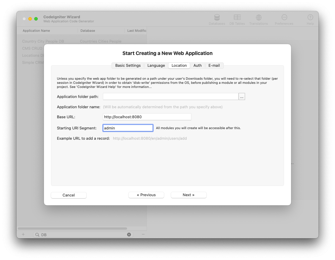Switch to the E-mail tab

pos(214,66)
